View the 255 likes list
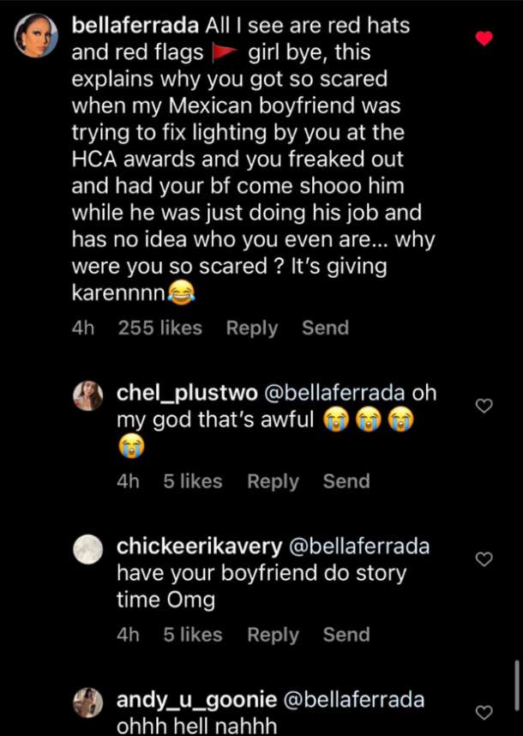Image resolution: width=523 pixels, height=736 pixels. click(x=160, y=329)
